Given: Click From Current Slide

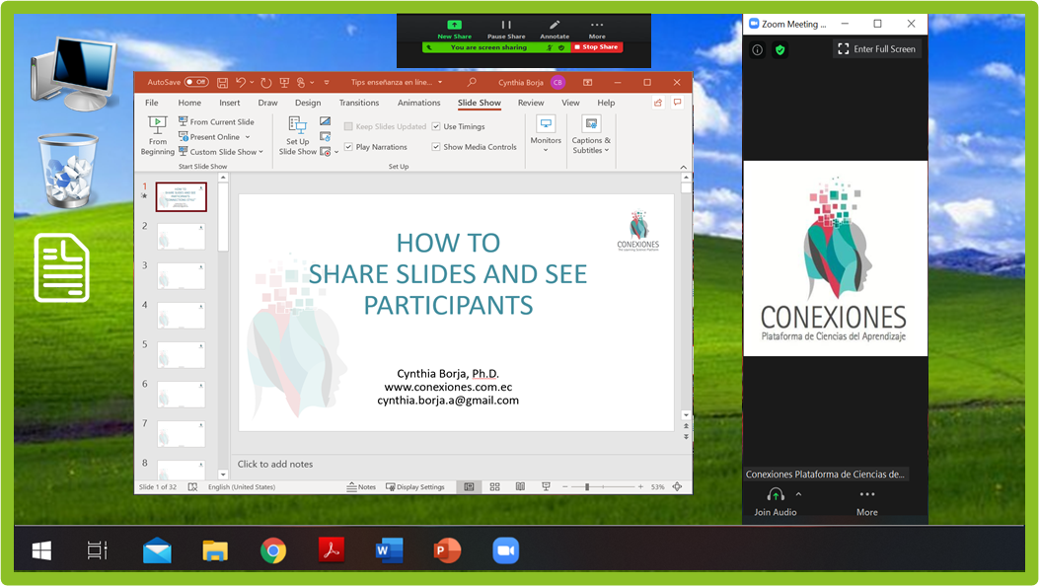Looking at the screenshot, I should (x=217, y=121).
